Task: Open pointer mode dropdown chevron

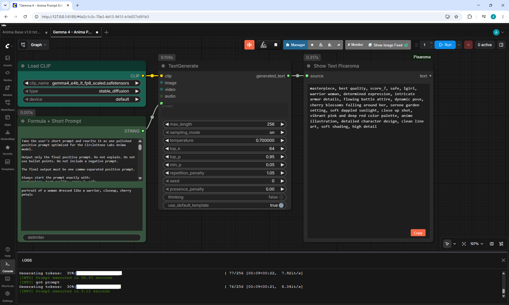Action: [x=455, y=244]
